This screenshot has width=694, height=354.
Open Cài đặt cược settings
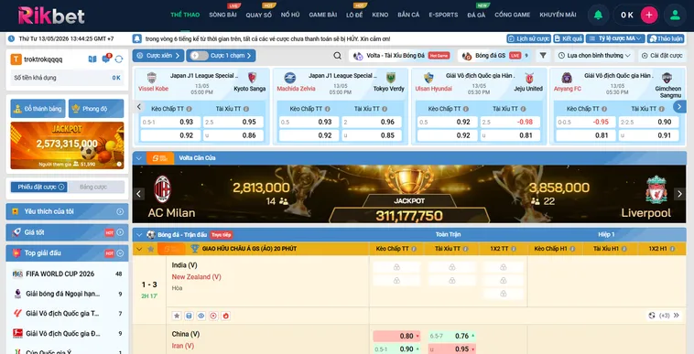pos(662,56)
